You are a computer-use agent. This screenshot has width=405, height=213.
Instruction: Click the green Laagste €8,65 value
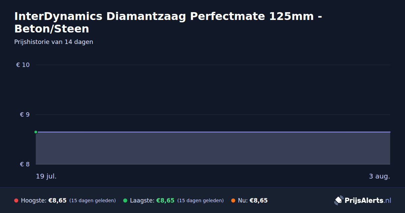tap(165, 200)
